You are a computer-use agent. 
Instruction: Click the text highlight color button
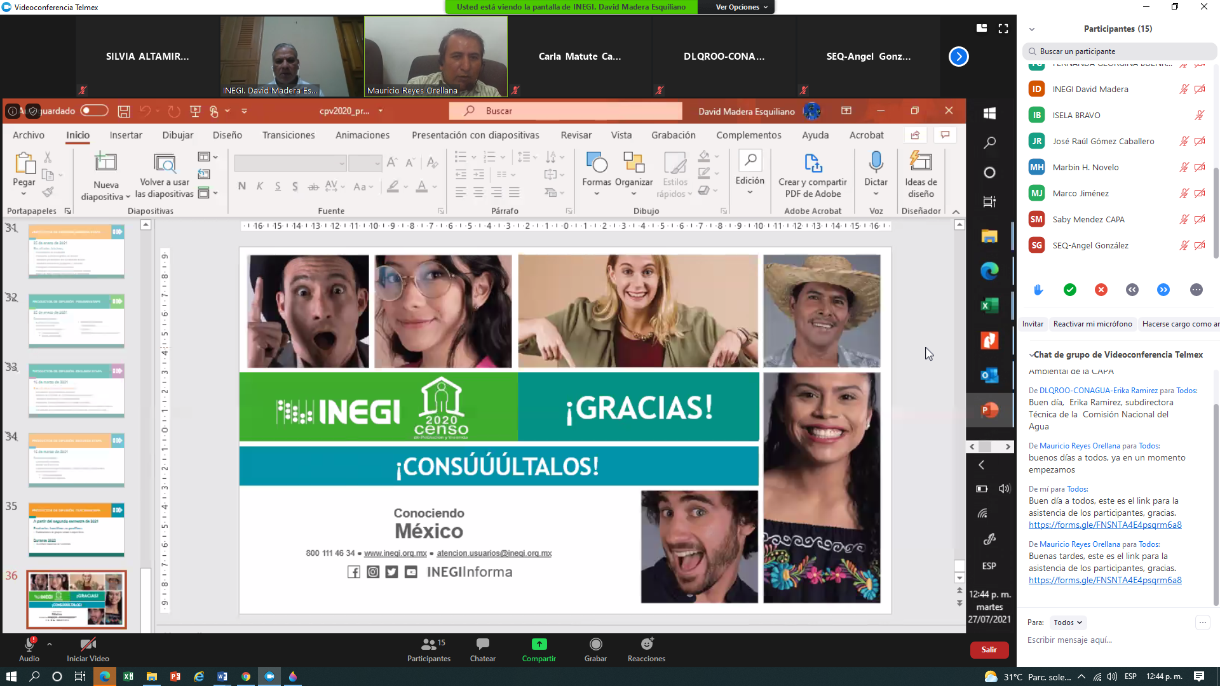pyautogui.click(x=393, y=186)
